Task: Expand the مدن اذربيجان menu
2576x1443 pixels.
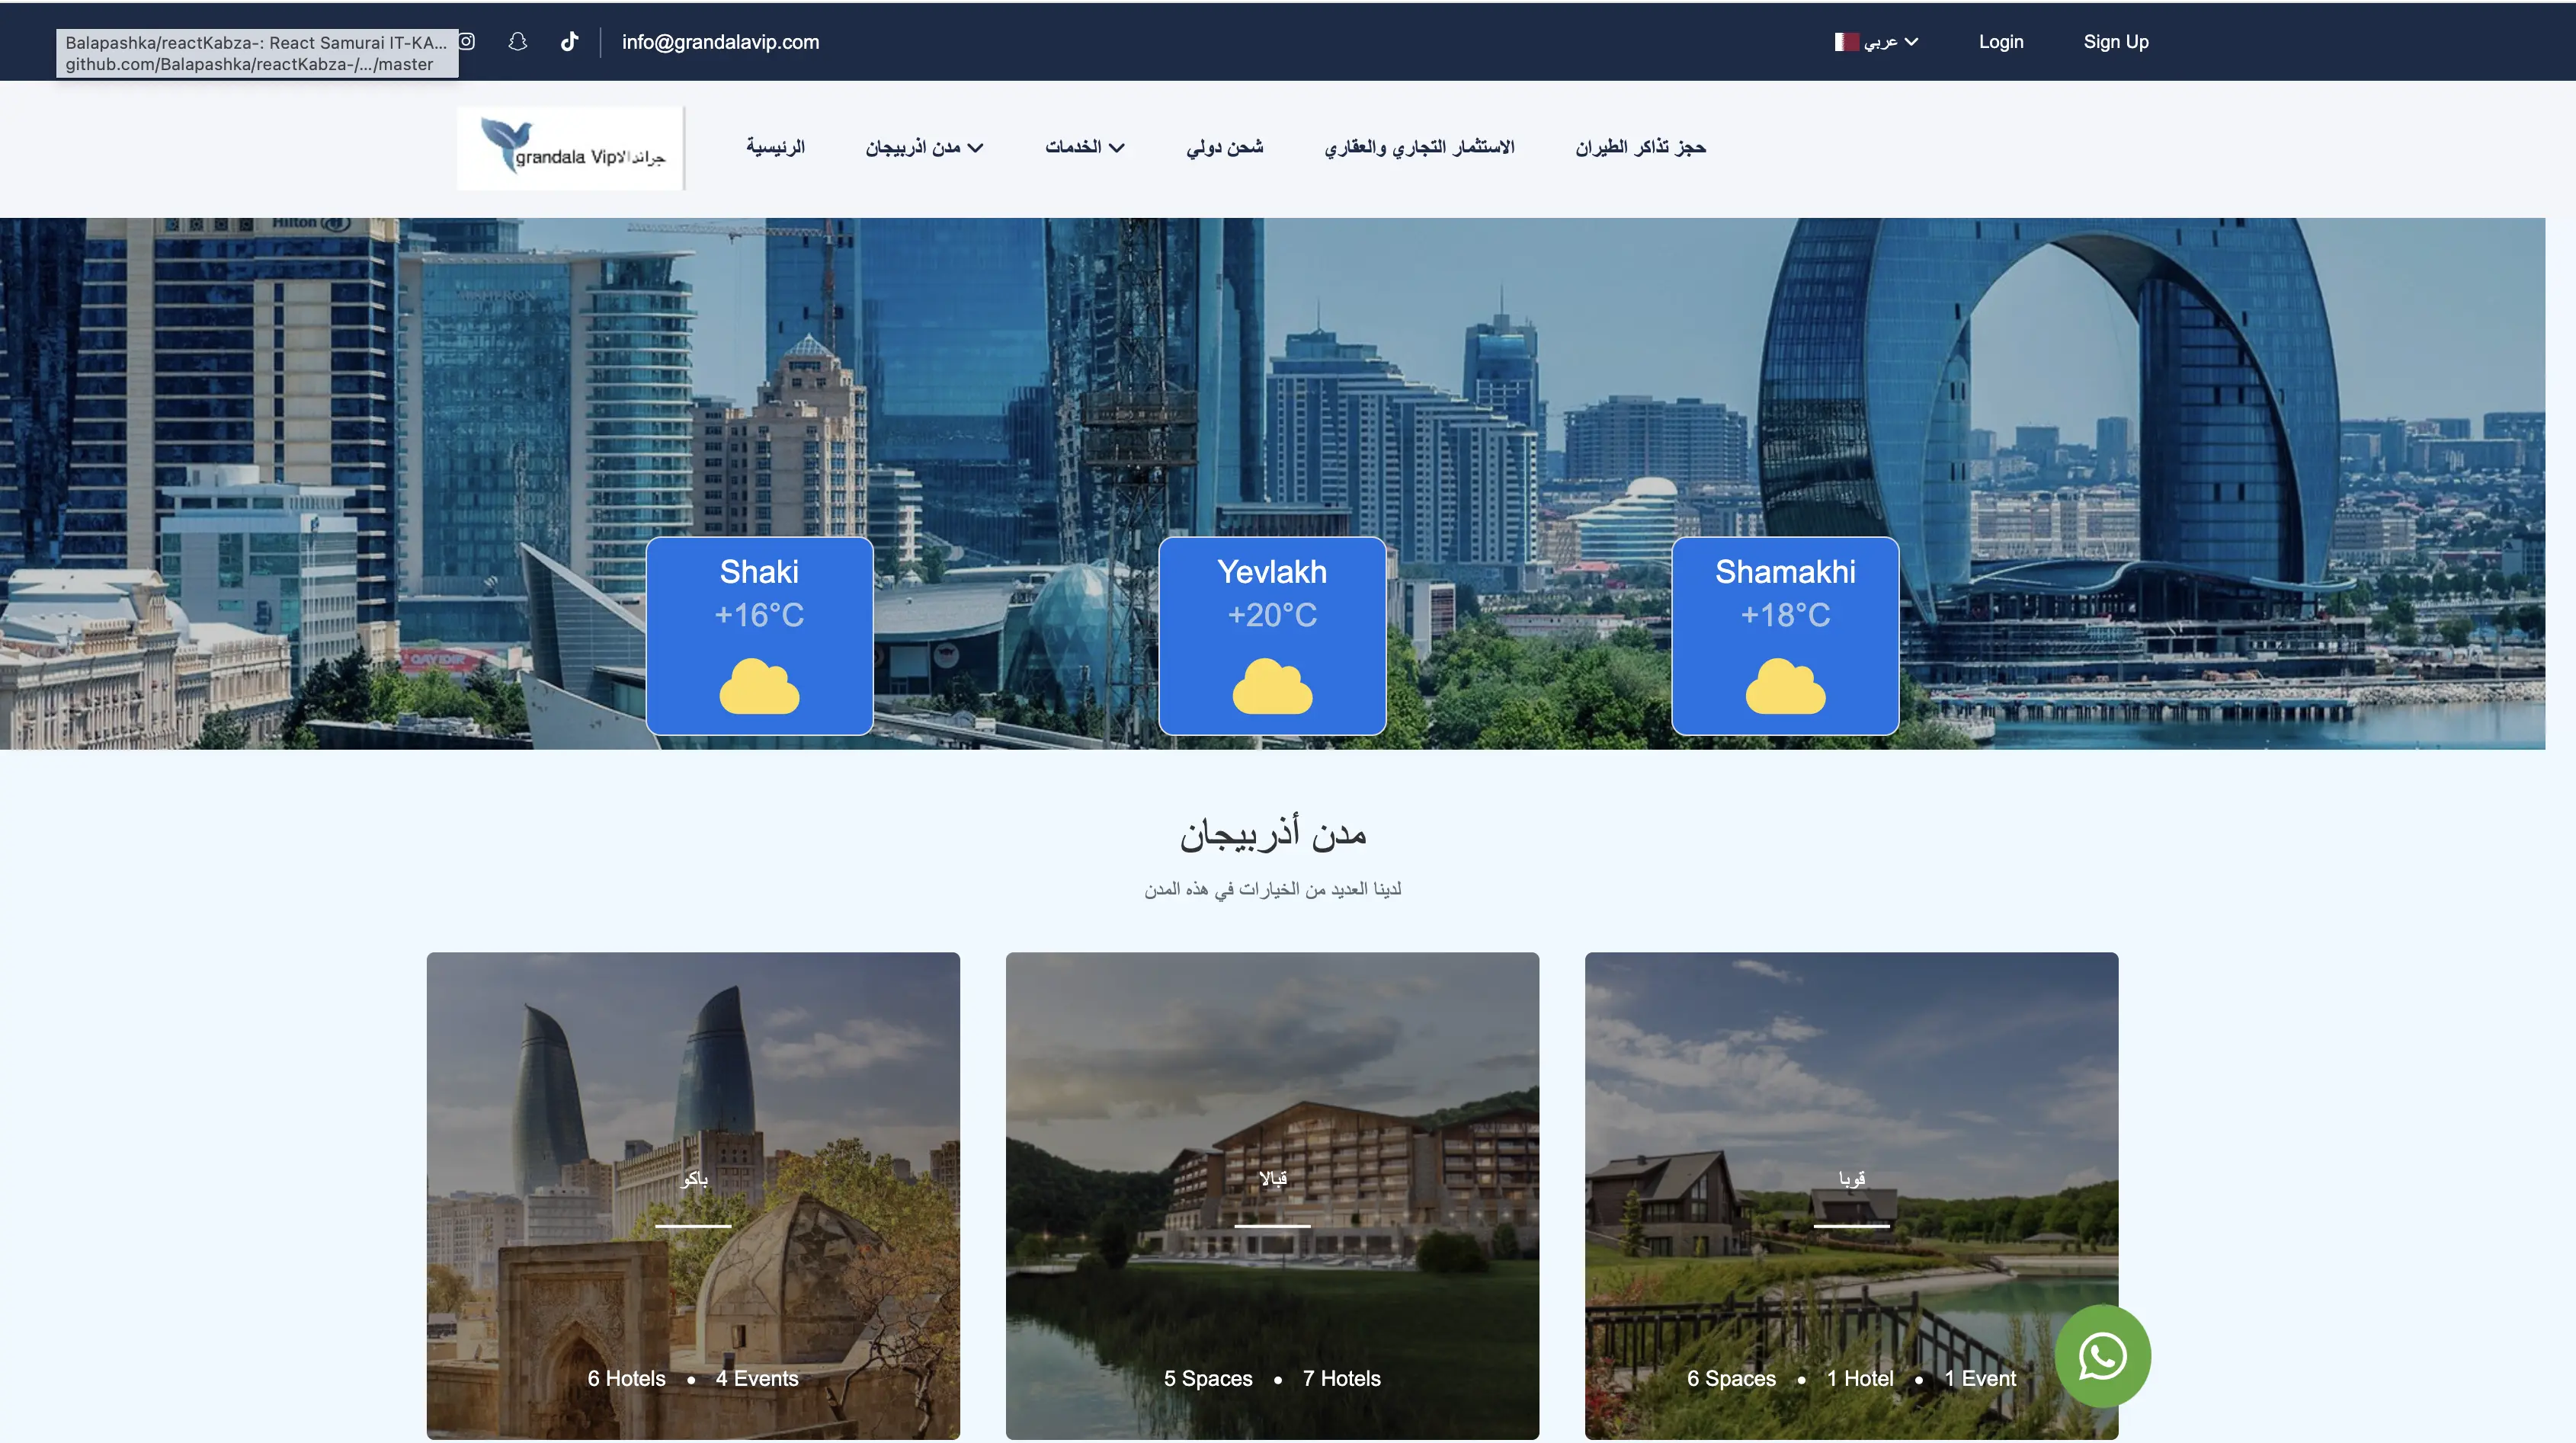Action: [x=924, y=147]
